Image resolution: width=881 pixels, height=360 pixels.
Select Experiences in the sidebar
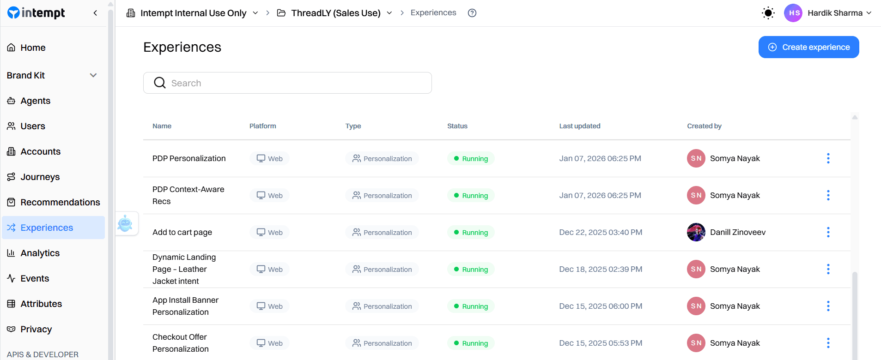[x=53, y=228]
